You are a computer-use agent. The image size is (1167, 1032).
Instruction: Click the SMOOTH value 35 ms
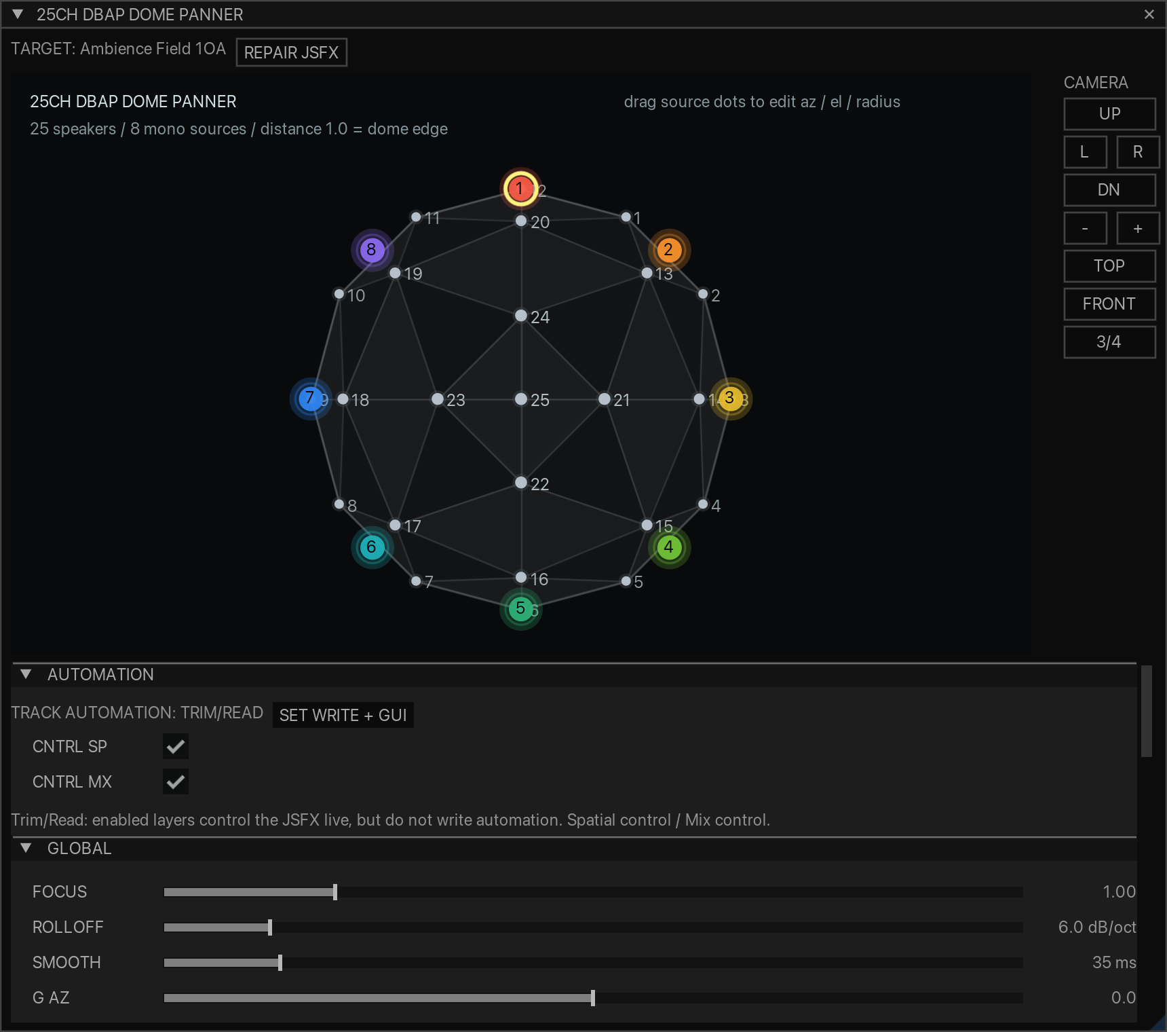(x=1114, y=963)
